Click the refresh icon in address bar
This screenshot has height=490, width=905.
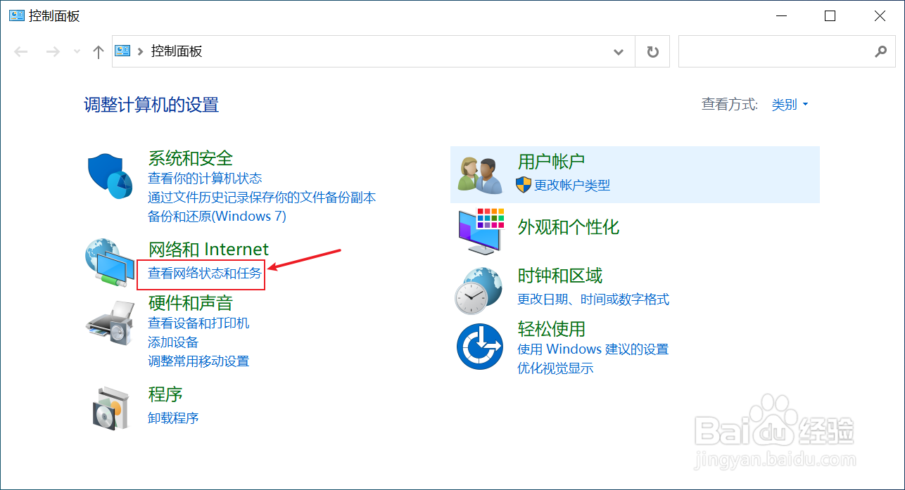coord(652,51)
